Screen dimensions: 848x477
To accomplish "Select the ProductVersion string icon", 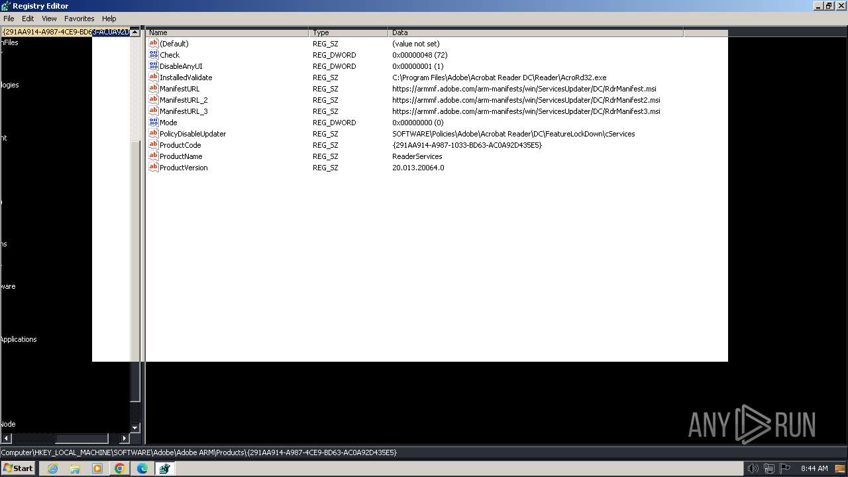I will pos(154,168).
